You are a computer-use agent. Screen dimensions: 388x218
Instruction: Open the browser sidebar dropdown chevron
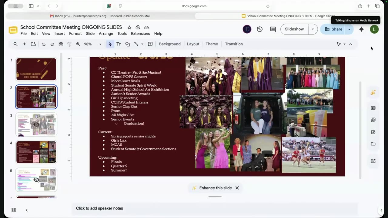click(x=38, y=6)
